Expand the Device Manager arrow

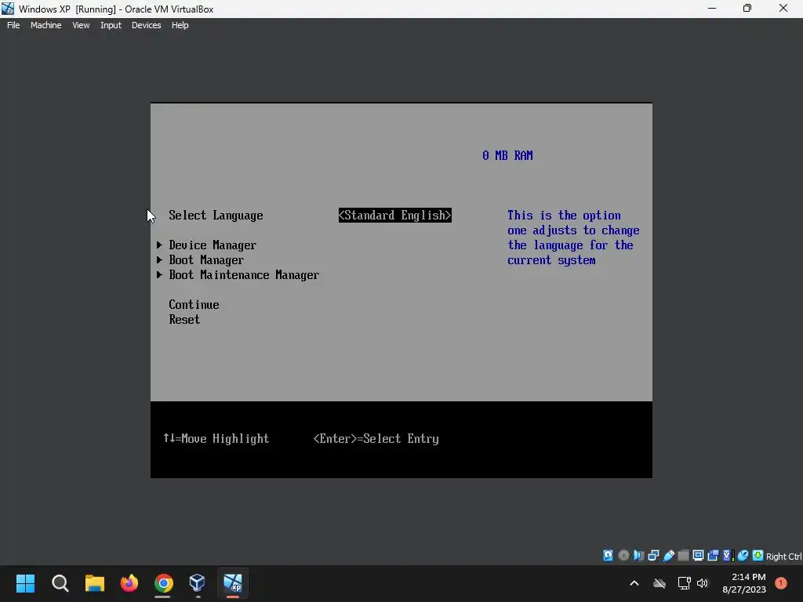(159, 245)
